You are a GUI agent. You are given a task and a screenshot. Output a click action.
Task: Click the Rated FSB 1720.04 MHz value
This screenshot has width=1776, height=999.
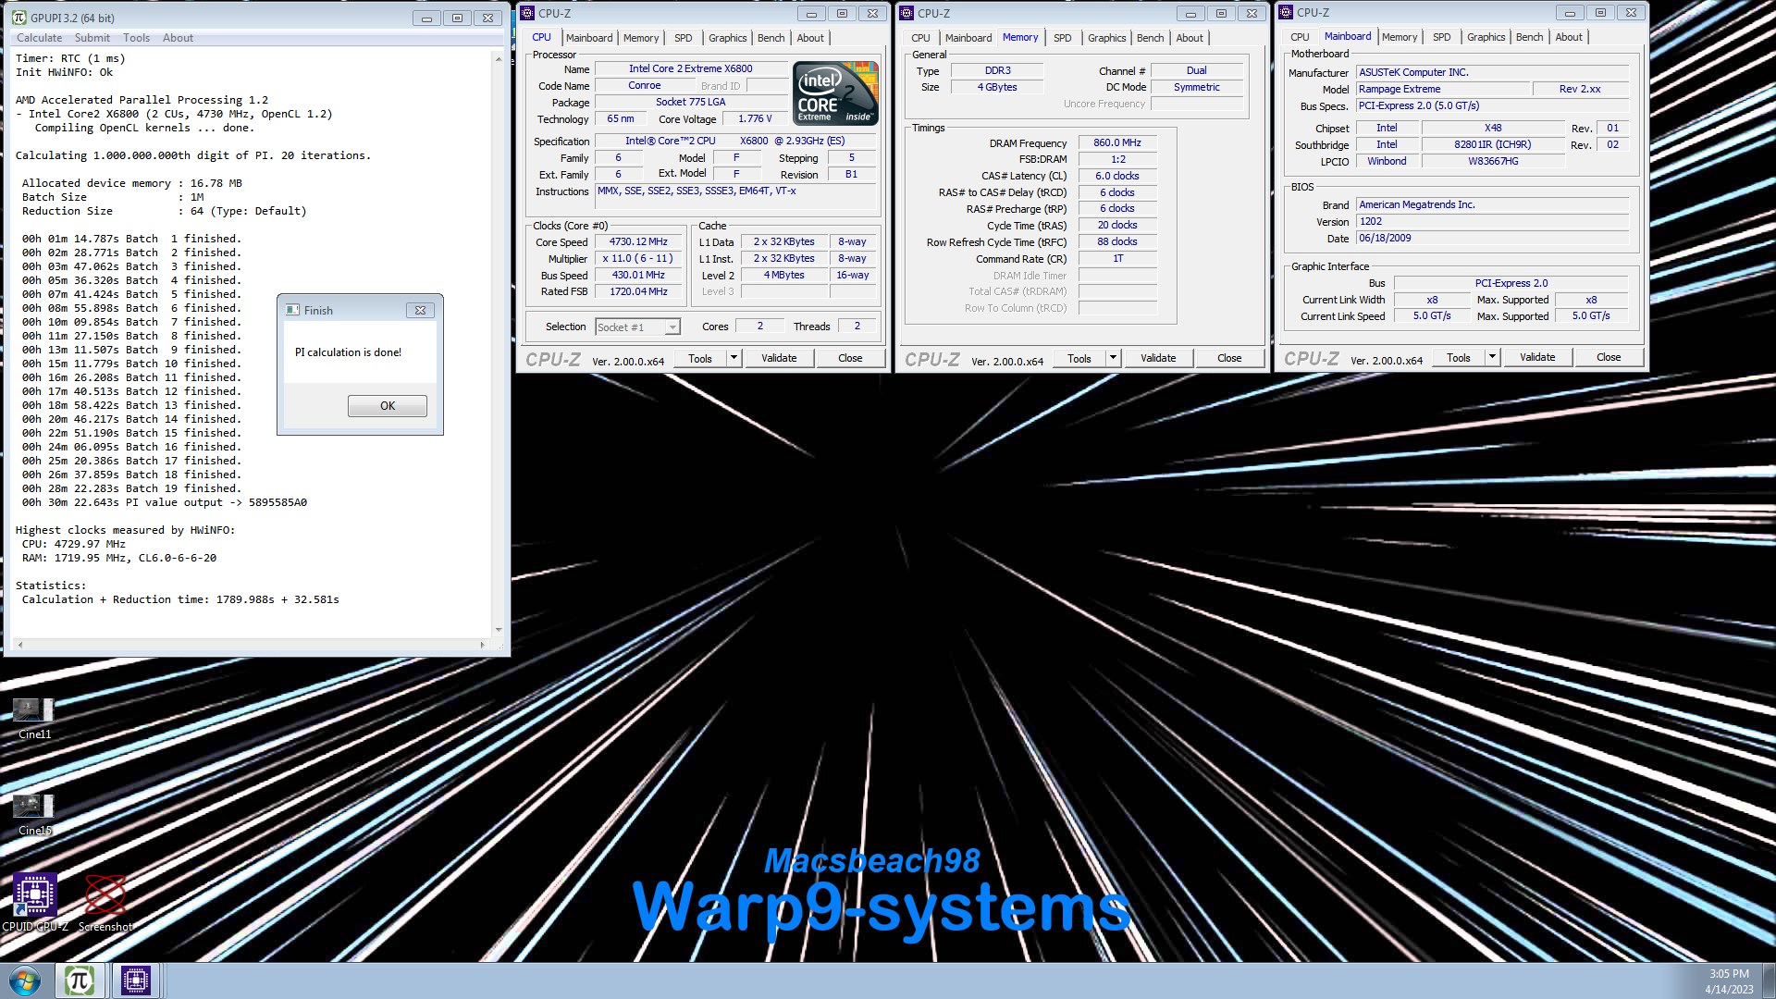[x=638, y=291]
